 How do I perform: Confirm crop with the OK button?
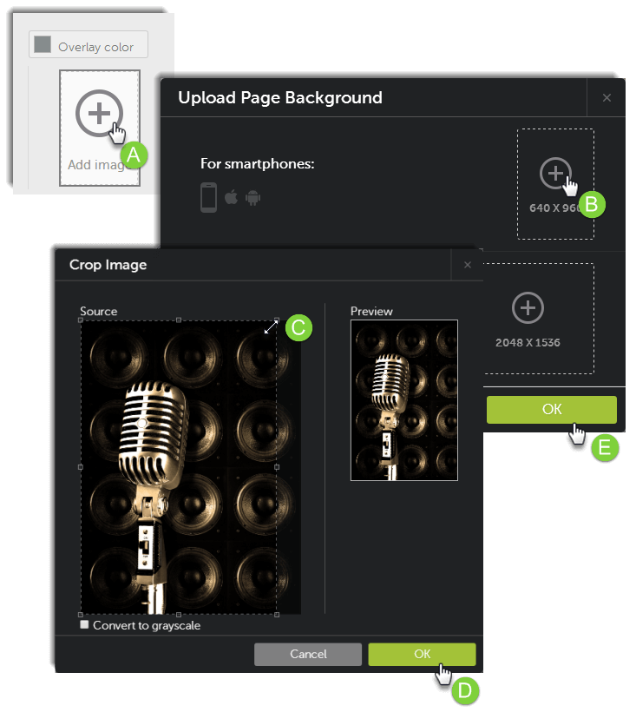pyautogui.click(x=422, y=654)
